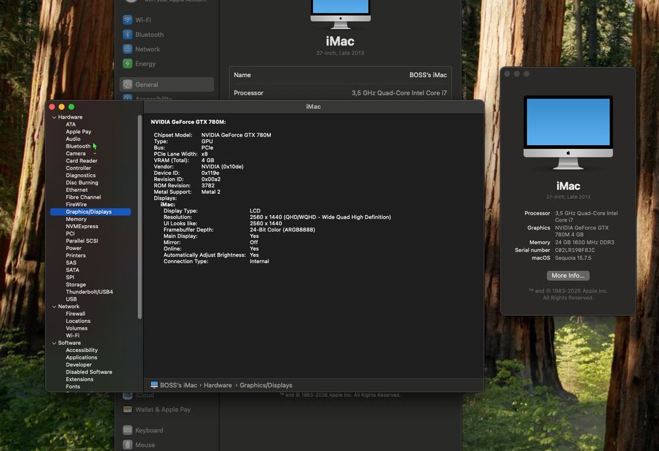659x451 pixels.
Task: Click iMac image in About This Mac window
Action: coord(568,133)
